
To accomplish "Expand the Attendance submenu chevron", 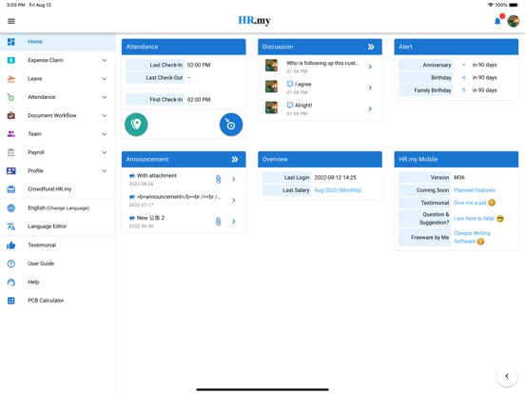I will pos(105,97).
